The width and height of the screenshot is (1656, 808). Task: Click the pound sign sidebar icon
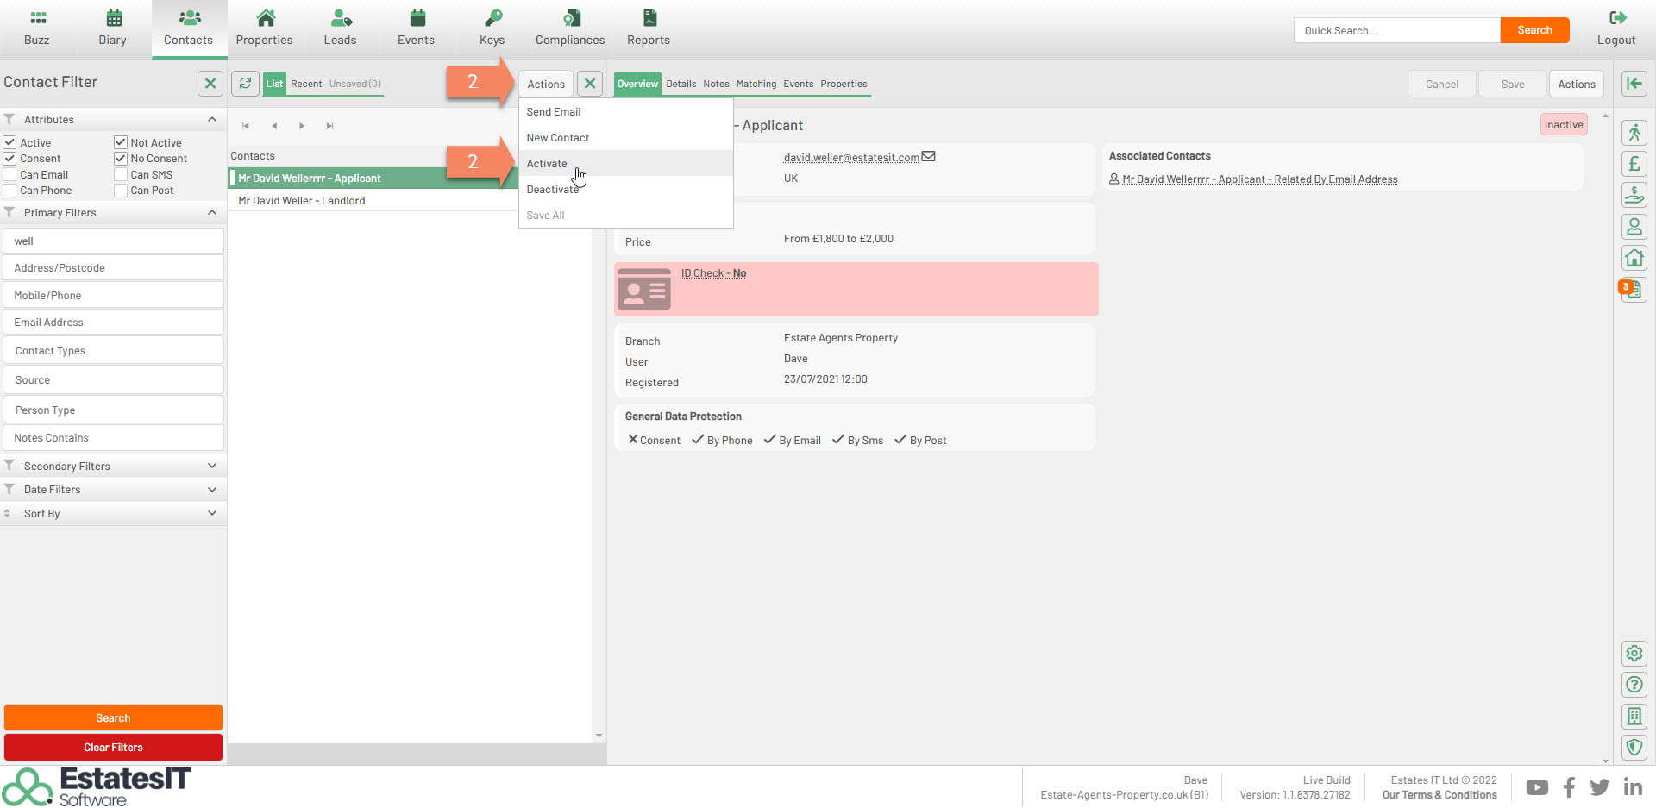click(1634, 164)
